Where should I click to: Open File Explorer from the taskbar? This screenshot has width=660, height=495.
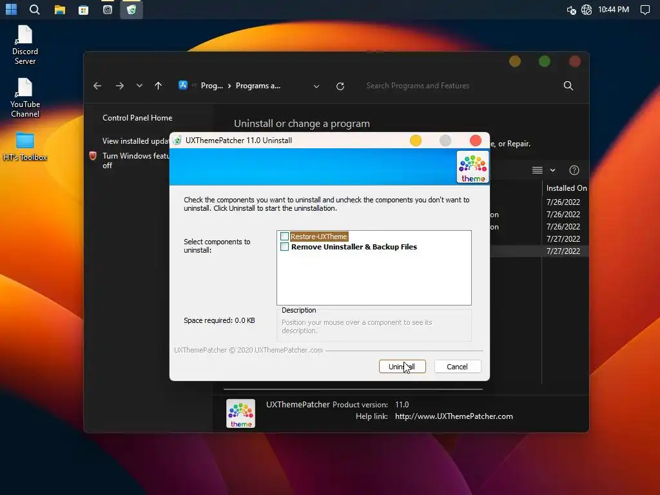(x=60, y=10)
